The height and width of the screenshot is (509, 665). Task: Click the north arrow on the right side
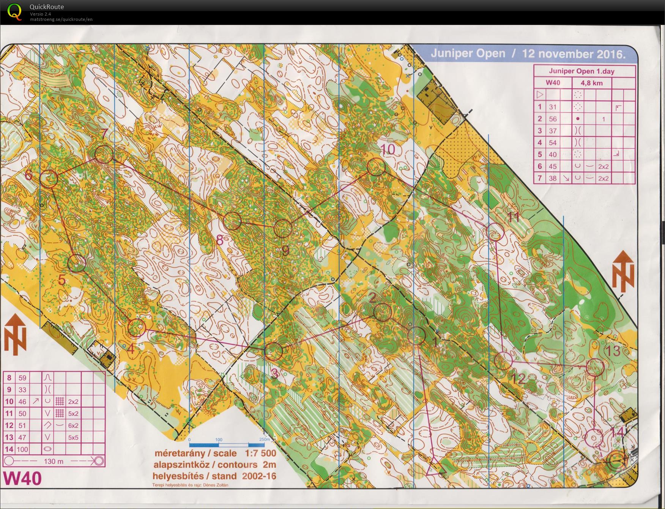tap(622, 270)
